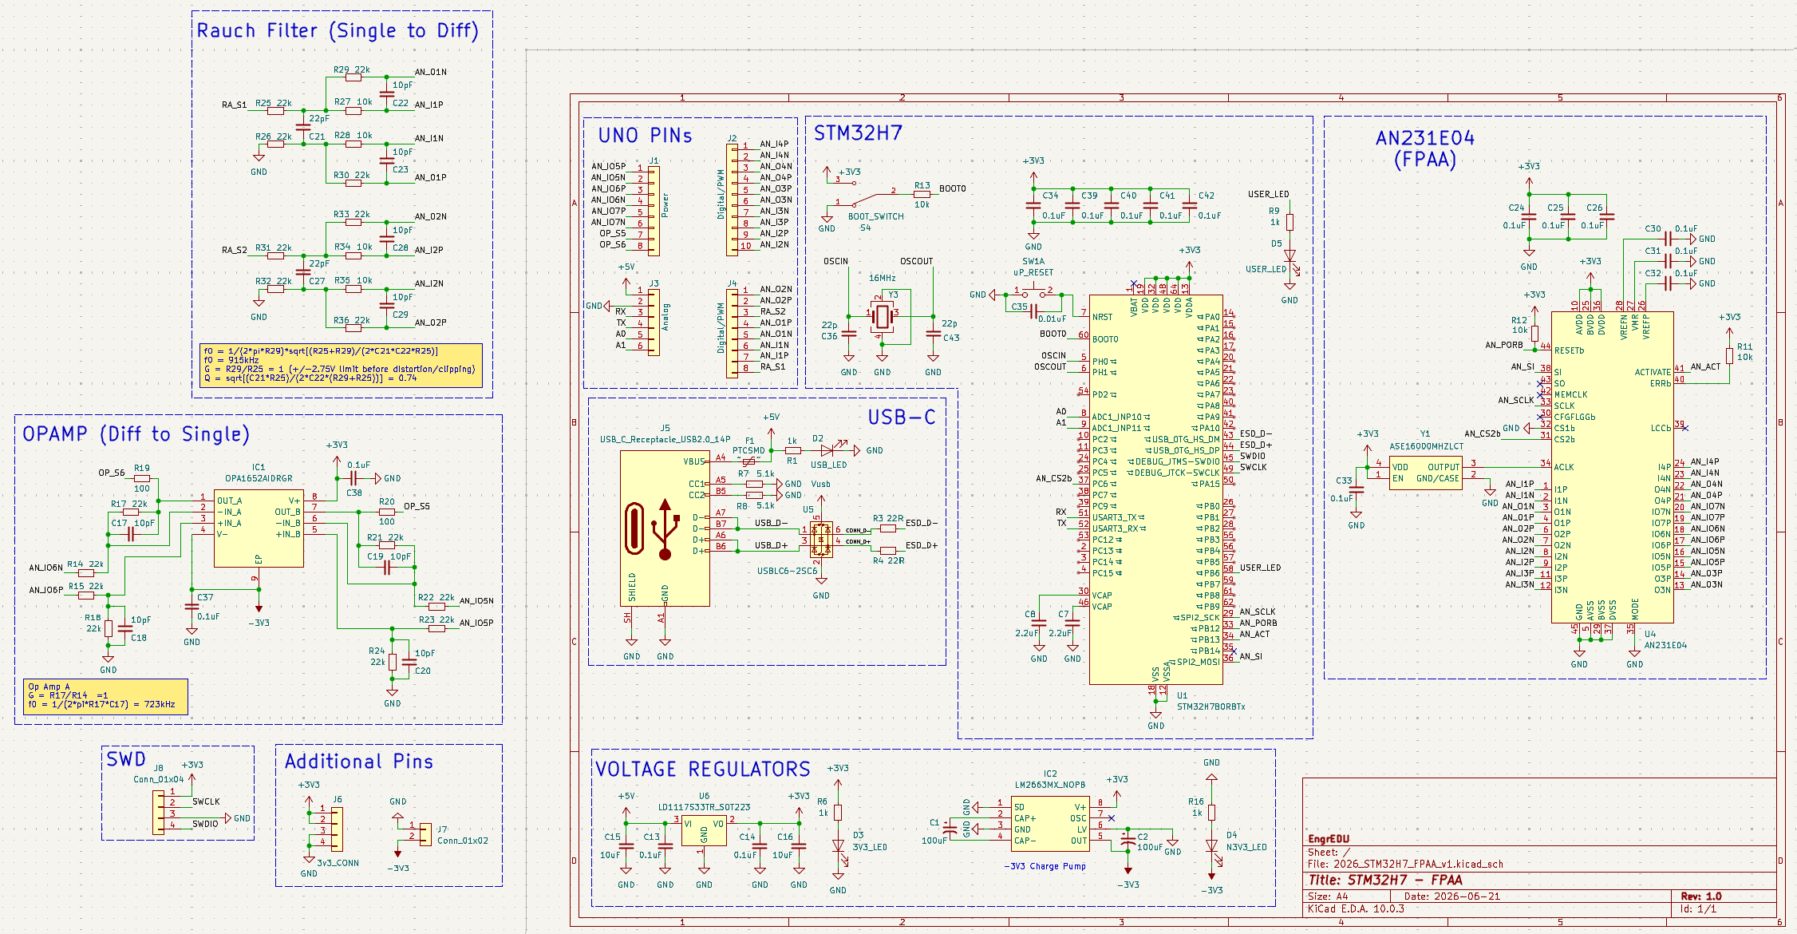
Task: Select the AN231E04 U4 FPAA chip symbol
Action: 1612,467
